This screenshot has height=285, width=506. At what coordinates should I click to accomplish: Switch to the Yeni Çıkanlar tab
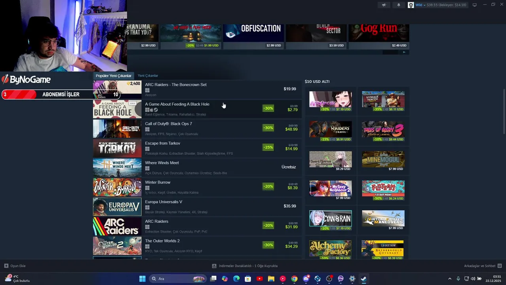click(148, 76)
